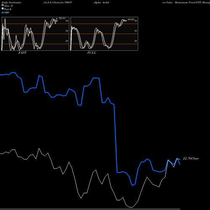Click the 'OBV' legend label
210x210 pixels.
[x=7, y=13]
